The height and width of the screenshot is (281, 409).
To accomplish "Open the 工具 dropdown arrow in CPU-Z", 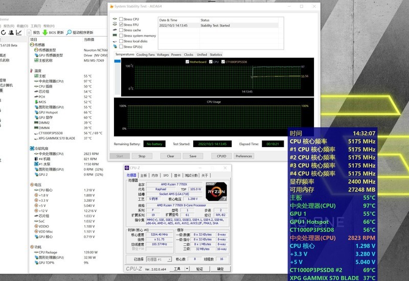I will [x=187, y=269].
